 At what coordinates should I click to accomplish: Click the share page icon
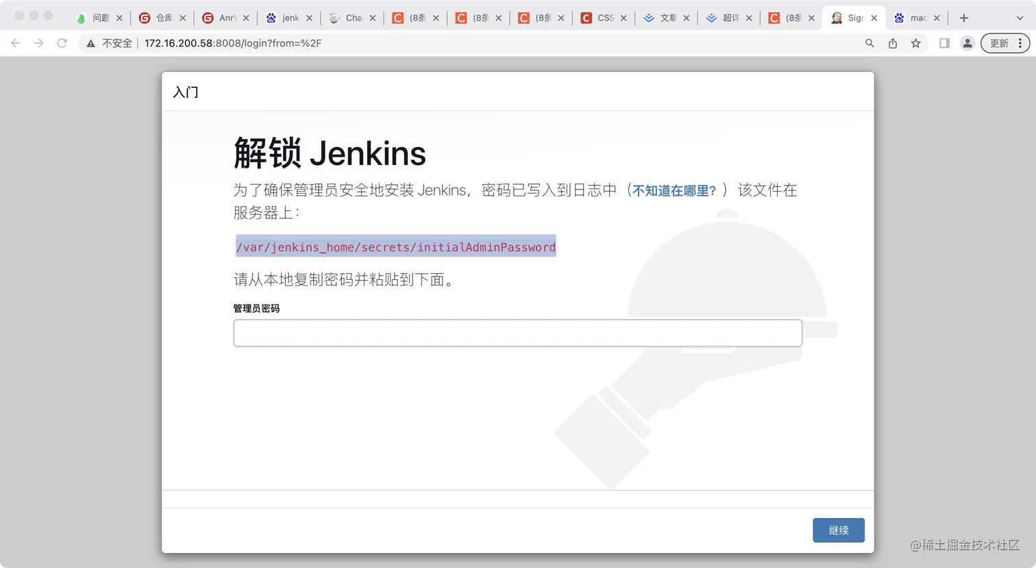[x=893, y=43]
